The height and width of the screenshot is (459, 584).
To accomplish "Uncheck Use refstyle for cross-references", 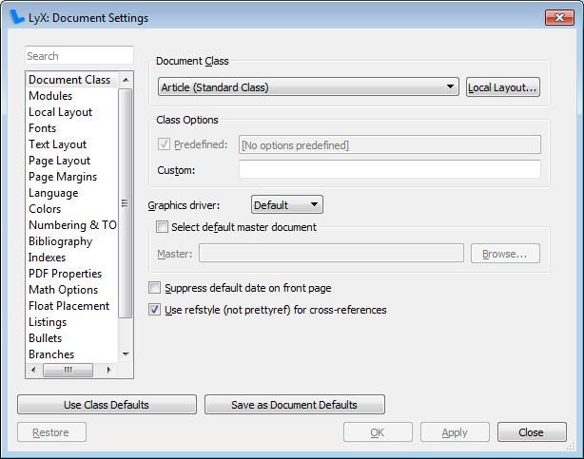I will coord(155,310).
